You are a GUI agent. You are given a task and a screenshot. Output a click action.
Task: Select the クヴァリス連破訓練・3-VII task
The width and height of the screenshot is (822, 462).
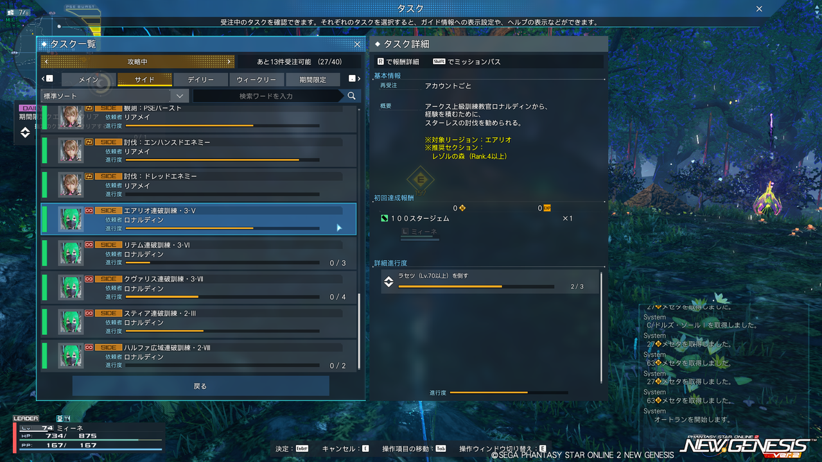(198, 287)
